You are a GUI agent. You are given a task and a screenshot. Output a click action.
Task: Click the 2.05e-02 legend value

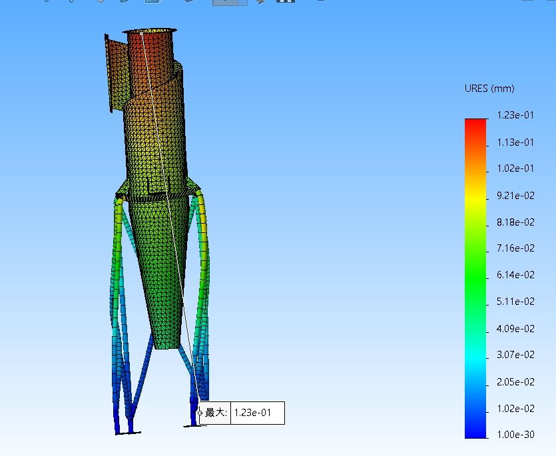(x=515, y=382)
